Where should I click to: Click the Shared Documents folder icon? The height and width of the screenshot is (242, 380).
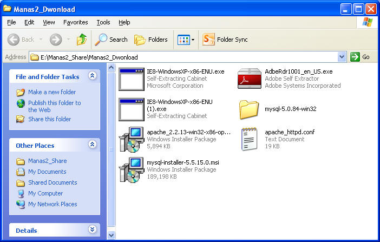point(21,183)
